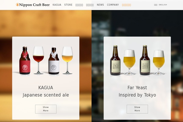Image resolution: width=183 pixels, height=122 pixels.
Task: Open the NEWS menu item
Action: 100,5
